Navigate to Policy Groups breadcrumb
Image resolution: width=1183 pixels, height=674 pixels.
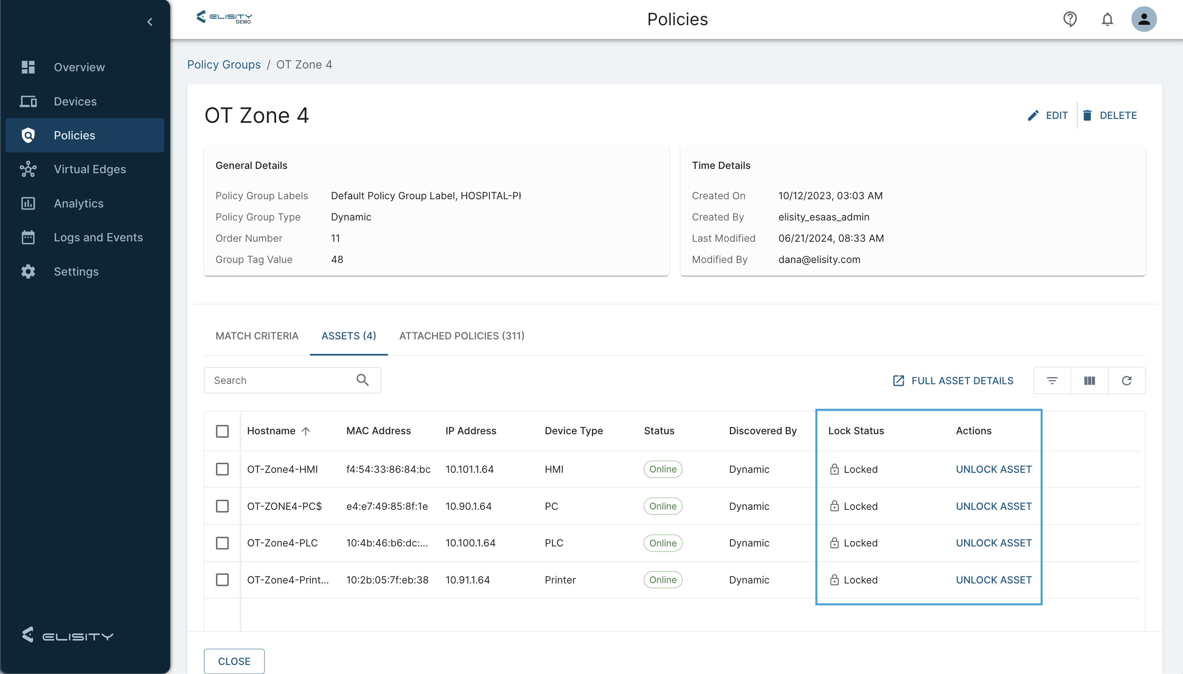point(224,64)
